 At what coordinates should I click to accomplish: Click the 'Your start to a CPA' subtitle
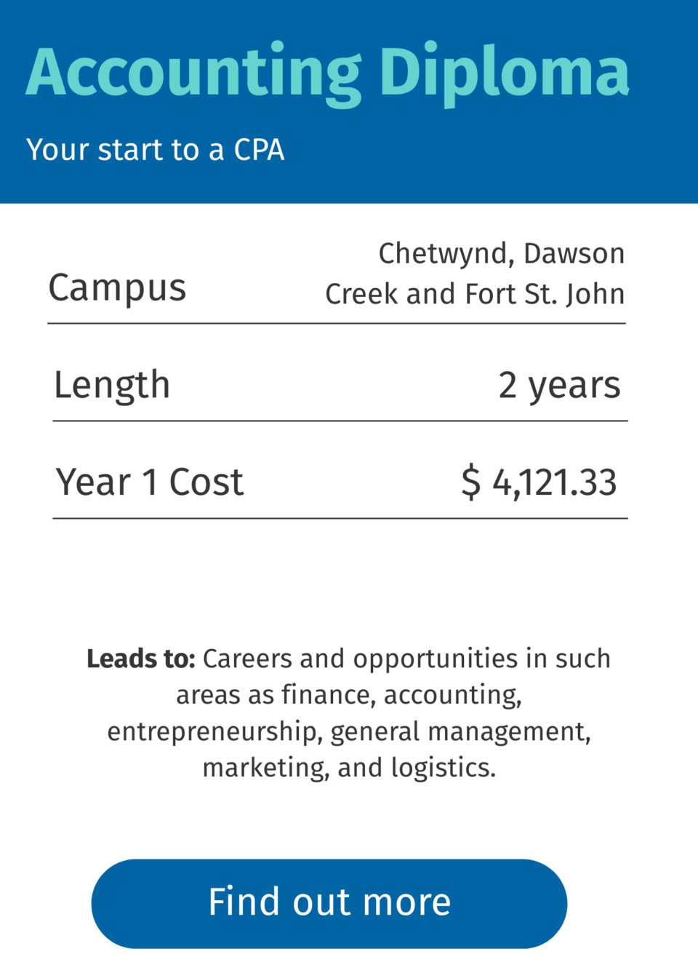pyautogui.click(x=156, y=150)
